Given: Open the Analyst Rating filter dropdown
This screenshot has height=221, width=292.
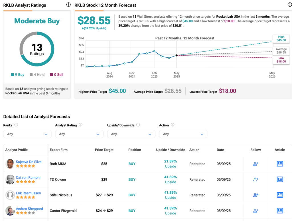Looking at the screenshot, I should (79, 134).
